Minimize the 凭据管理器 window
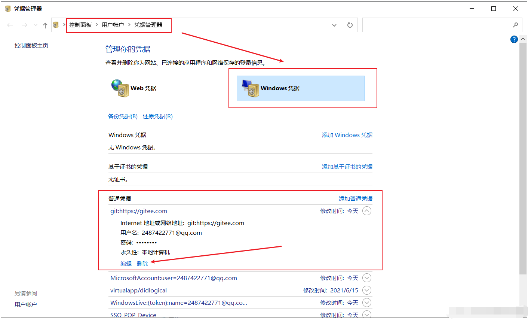This screenshot has width=528, height=319. pyautogui.click(x=472, y=9)
